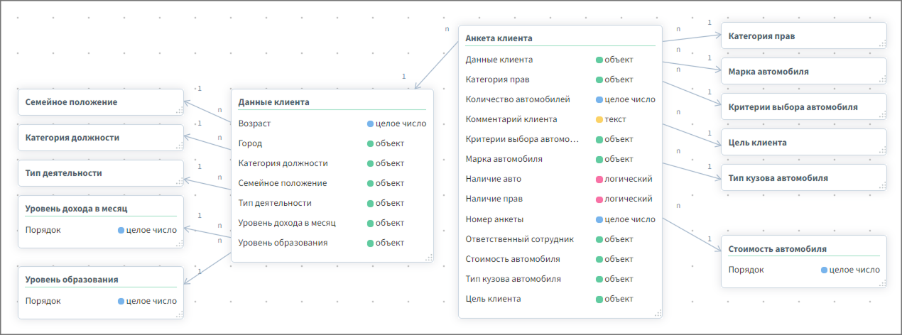Select the Цель клиента entity box title
Image resolution: width=902 pixels, height=335 pixels.
click(x=757, y=142)
